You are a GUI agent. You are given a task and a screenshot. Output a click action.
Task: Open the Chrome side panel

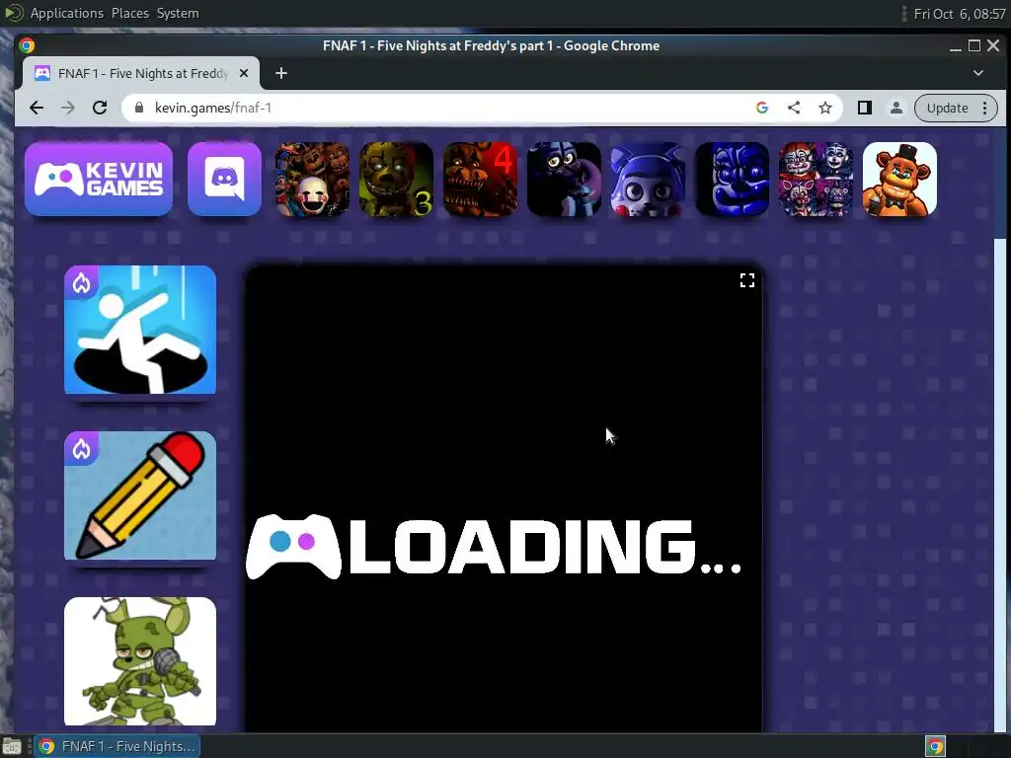coord(865,108)
